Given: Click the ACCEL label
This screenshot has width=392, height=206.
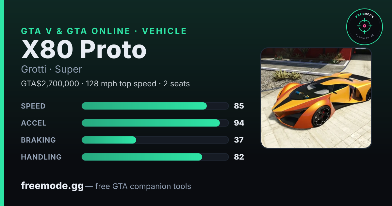Looking at the screenshot, I should click(34, 123).
